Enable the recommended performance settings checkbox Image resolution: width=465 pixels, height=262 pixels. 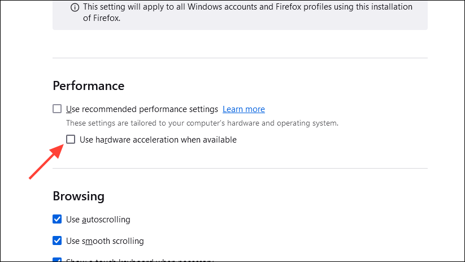(x=57, y=109)
